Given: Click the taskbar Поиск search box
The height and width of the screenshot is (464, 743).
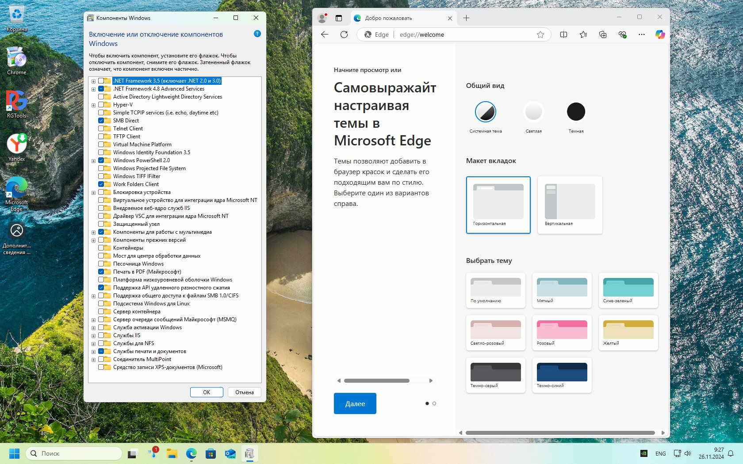Looking at the screenshot, I should click(x=74, y=453).
